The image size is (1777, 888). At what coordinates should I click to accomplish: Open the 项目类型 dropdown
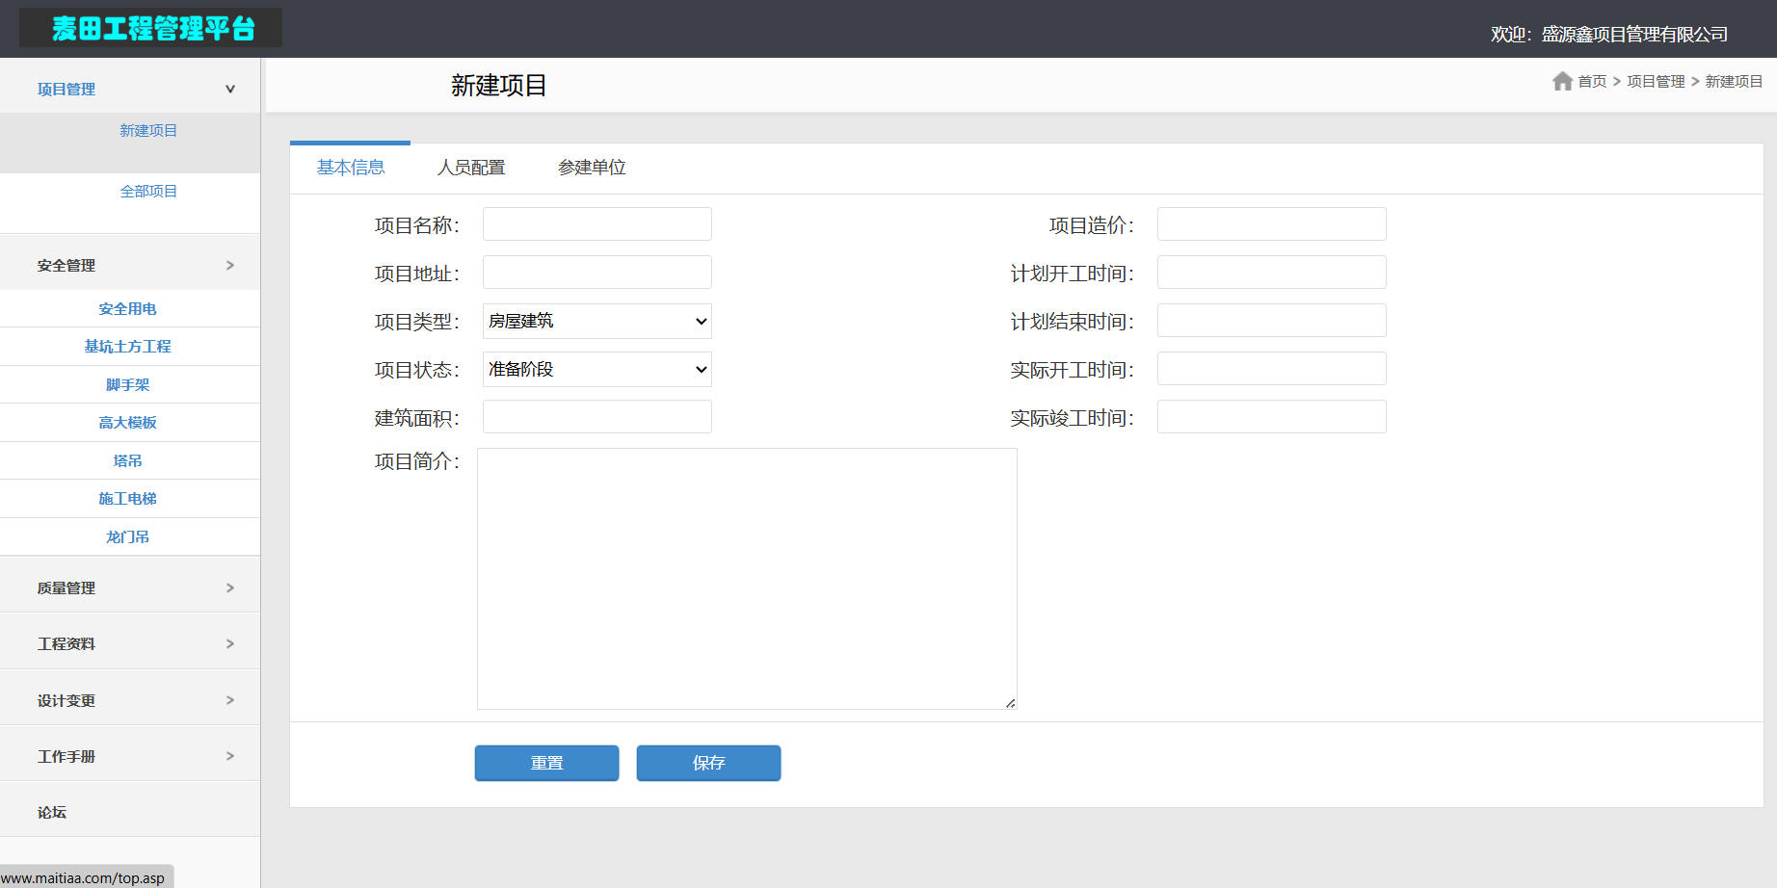click(x=597, y=321)
